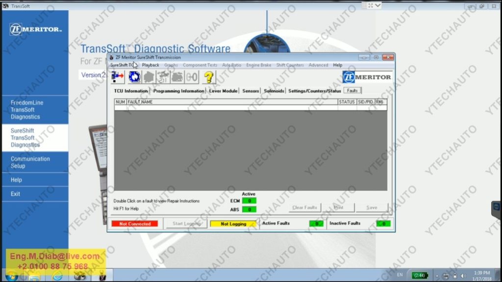Click the 0-0 counters toolbar icon
The height and width of the screenshot is (282, 502).
(x=191, y=76)
